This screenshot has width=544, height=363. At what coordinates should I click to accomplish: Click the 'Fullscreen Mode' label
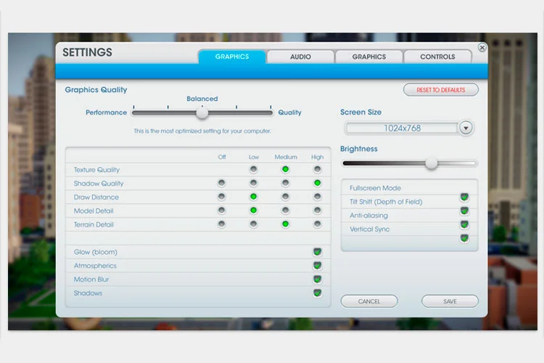pos(375,188)
